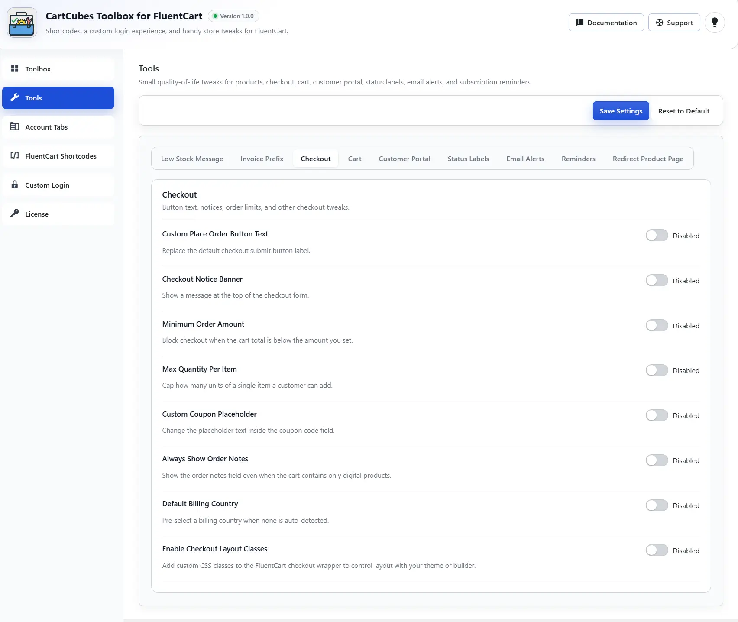Click the Custom Place Order Button Text label
This screenshot has width=738, height=622.
(215, 234)
